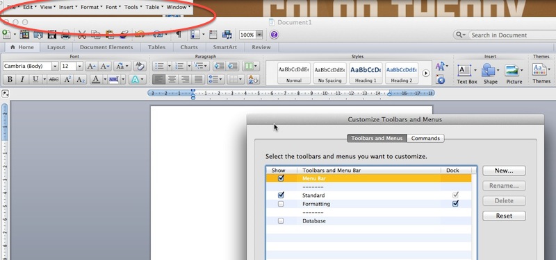
Task: Uncheck Show for the Menu Bar row
Action: pos(281,178)
